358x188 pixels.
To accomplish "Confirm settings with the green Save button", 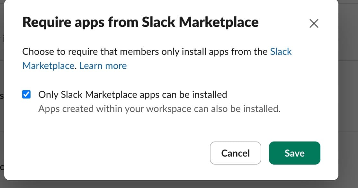I will 294,153.
